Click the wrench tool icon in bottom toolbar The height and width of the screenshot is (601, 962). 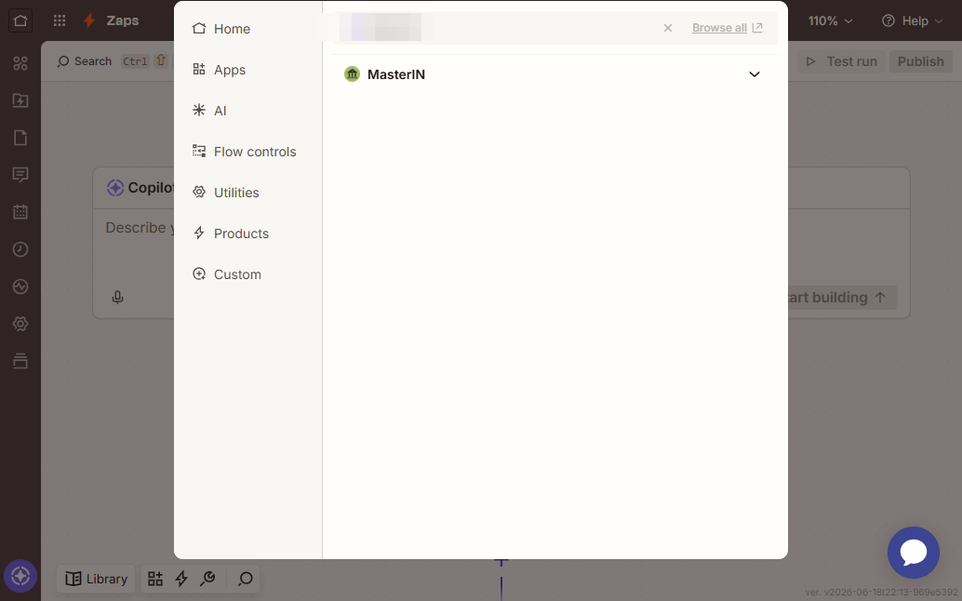pos(208,579)
